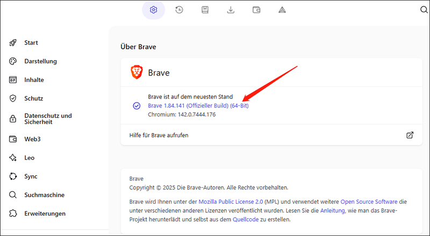Viewport: 430px width, 236px height.
Task: Click the external link icon for Brave help
Action: point(410,135)
